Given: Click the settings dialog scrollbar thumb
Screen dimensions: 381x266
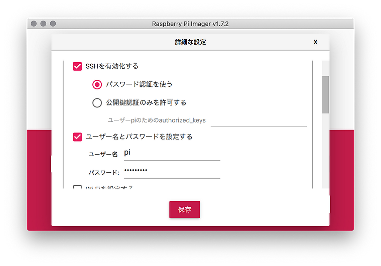Looking at the screenshot, I should point(325,95).
